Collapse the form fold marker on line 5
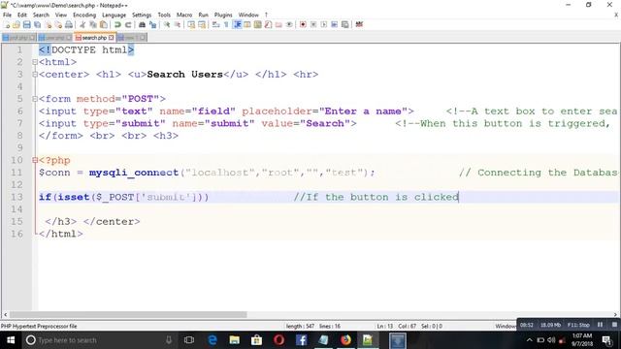 [35, 99]
